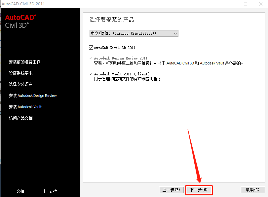Viewport: 268px width, 197px height.
Task: Click the 上一步(B) back button
Action: 172,190
